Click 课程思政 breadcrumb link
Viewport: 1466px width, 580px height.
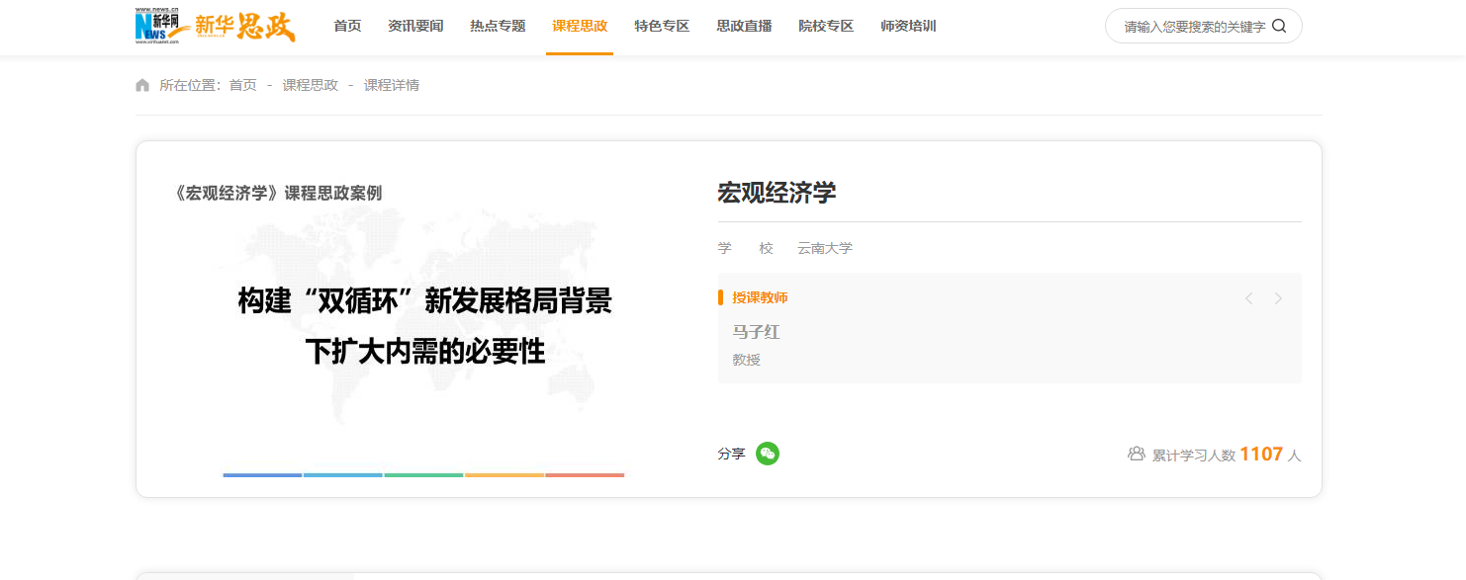pyautogui.click(x=311, y=86)
